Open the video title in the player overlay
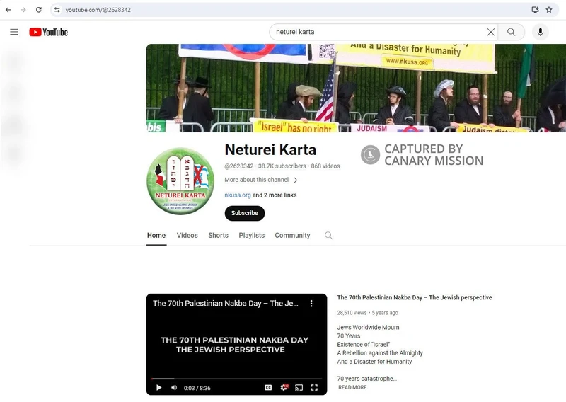 click(x=226, y=304)
